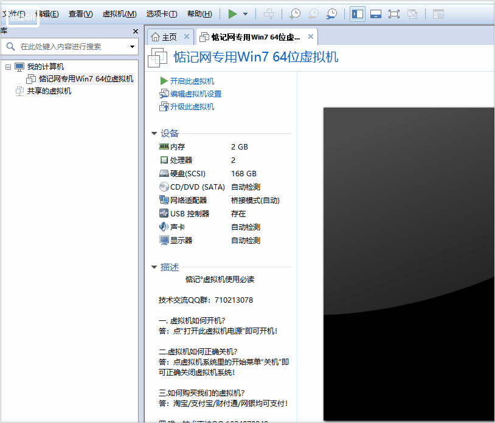Select 惦记网专用Win7 64位虚拟机 in library tree
The width and height of the screenshot is (495, 423).
point(86,78)
